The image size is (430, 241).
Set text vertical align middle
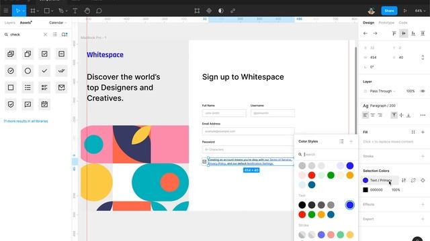(x=401, y=115)
